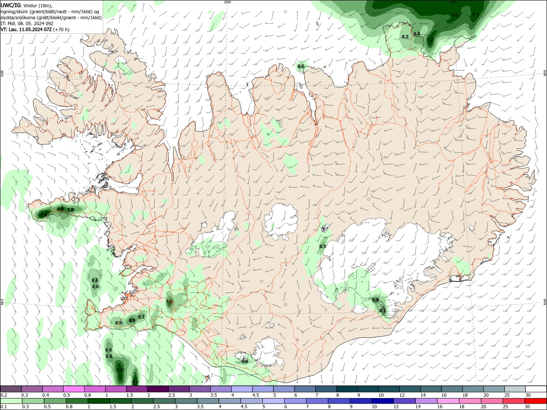Click the 'VT: Lau. 11.05.2024 07Z (+70 h)' line
This screenshot has width=547, height=410.
35,29
